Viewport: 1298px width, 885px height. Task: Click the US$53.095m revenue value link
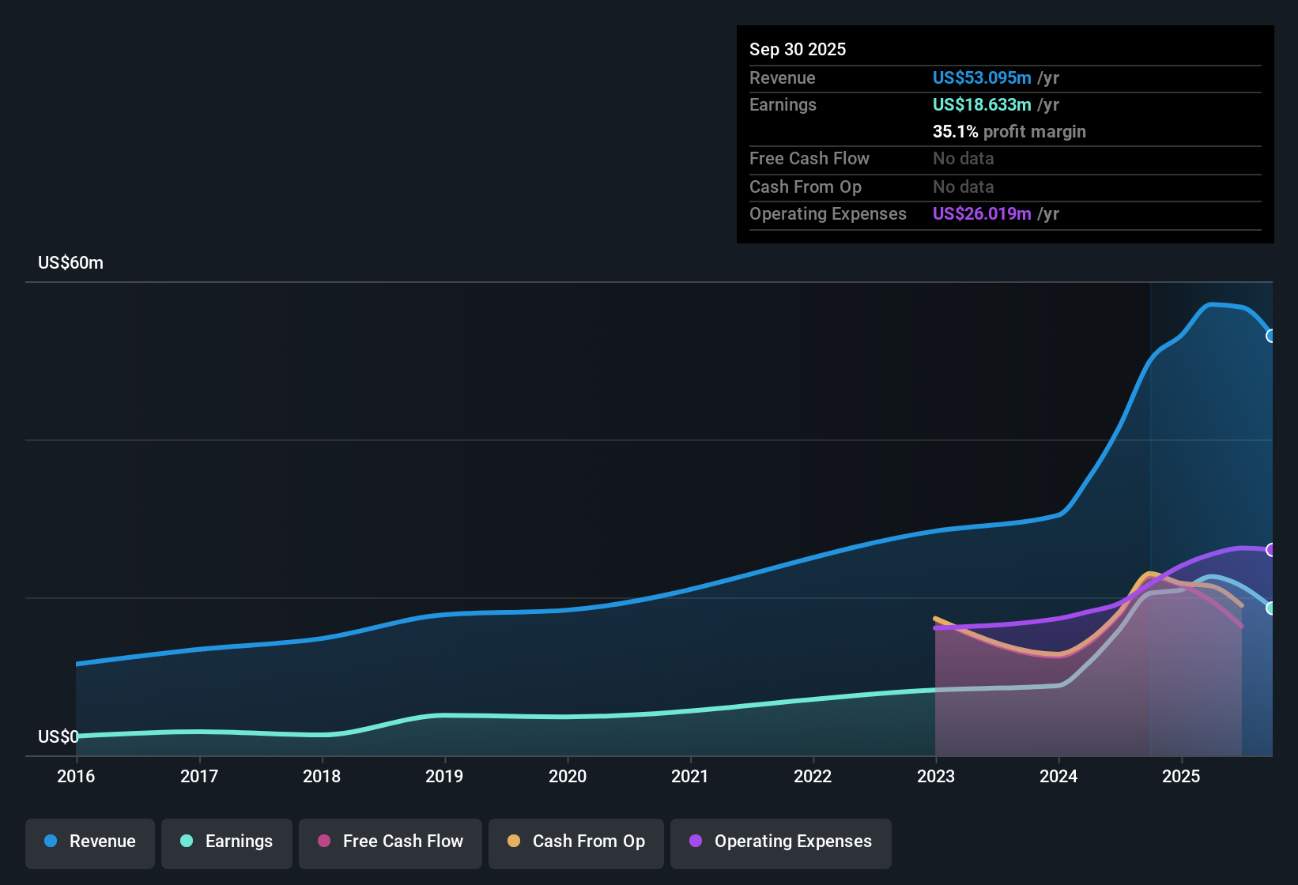click(x=982, y=77)
